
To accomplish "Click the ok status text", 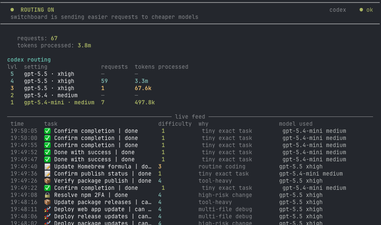I will click(370, 10).
